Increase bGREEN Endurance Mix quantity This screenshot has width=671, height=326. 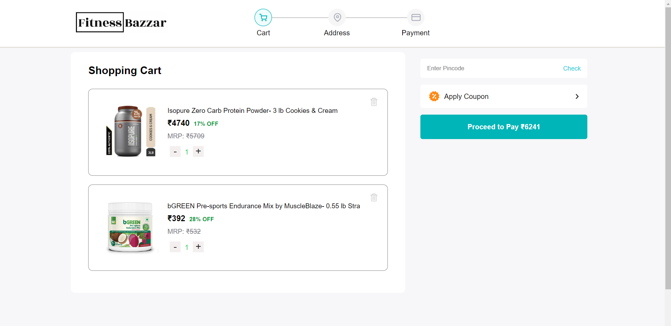(x=198, y=247)
